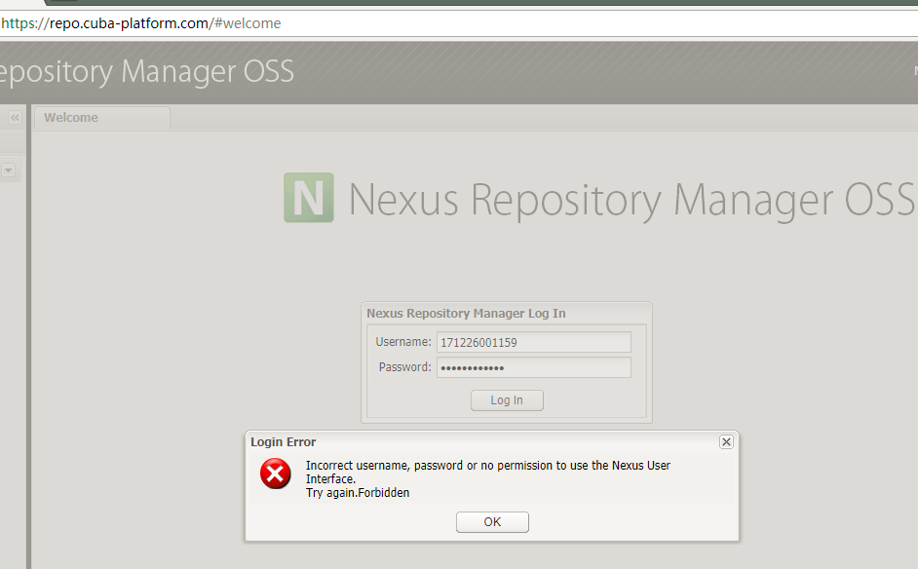Click the Nexus Repository Manager Log In title

point(466,313)
